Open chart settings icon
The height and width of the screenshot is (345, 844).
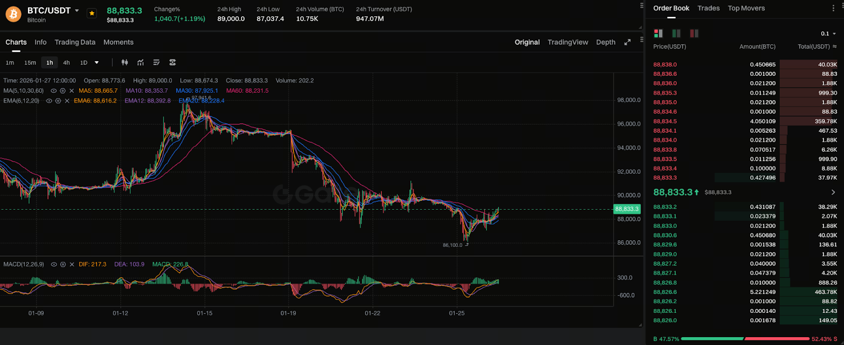(172, 62)
